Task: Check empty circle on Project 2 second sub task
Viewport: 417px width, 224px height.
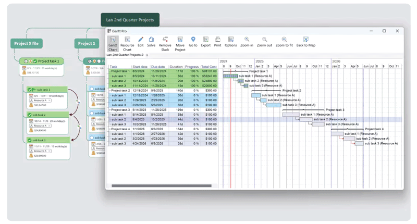Action: coord(92,113)
